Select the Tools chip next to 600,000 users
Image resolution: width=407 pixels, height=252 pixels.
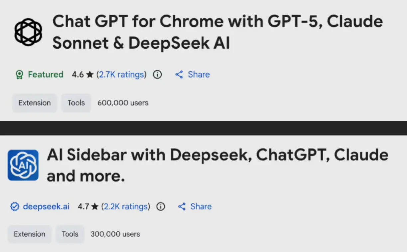tap(76, 103)
